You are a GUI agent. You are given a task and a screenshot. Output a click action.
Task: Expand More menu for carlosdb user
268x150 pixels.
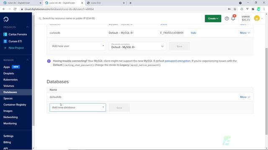click(245, 33)
